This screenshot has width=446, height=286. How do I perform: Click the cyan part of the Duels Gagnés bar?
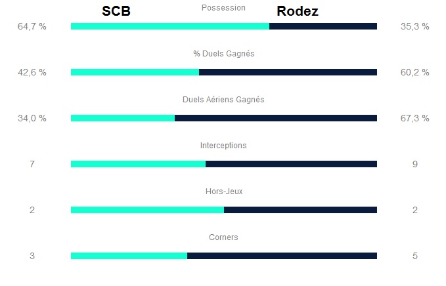tap(135, 72)
